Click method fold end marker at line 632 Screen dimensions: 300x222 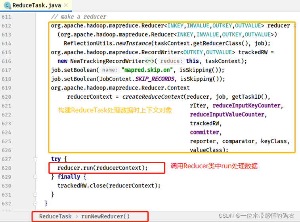point(35,203)
